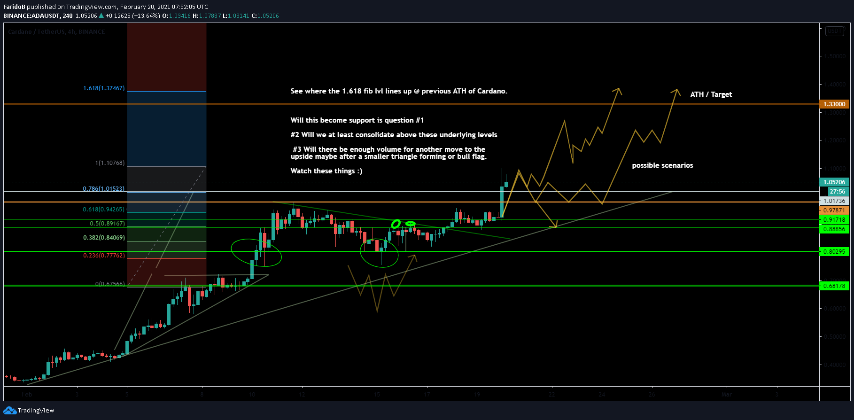Click the 0(0.67566) fib level label

tap(110, 284)
